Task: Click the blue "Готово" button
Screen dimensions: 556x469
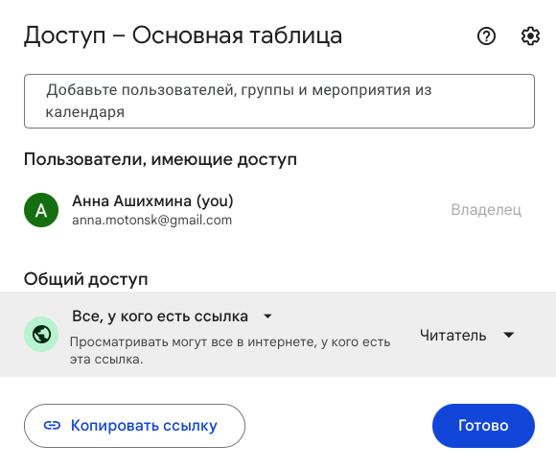Action: pos(483,426)
